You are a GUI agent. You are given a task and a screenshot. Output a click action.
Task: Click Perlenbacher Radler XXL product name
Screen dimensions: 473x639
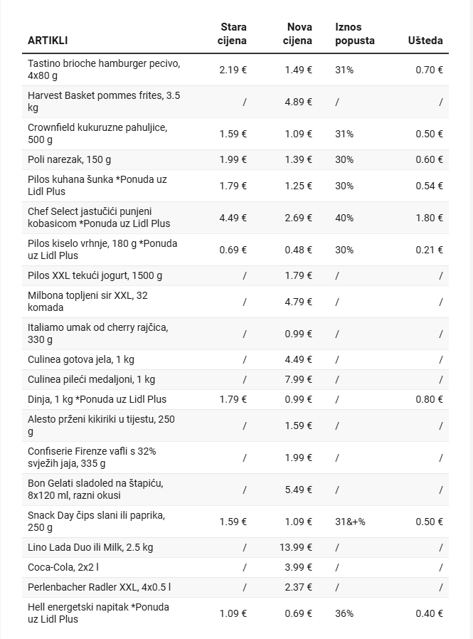click(99, 587)
